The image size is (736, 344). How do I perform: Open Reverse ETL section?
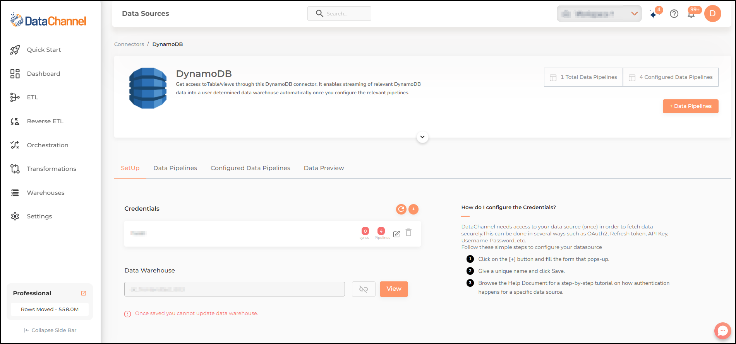pyautogui.click(x=45, y=121)
